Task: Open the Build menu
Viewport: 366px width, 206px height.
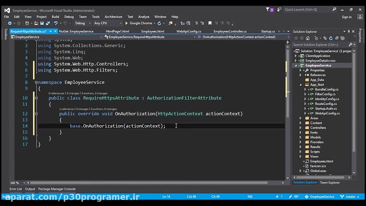Action: tap(55, 17)
